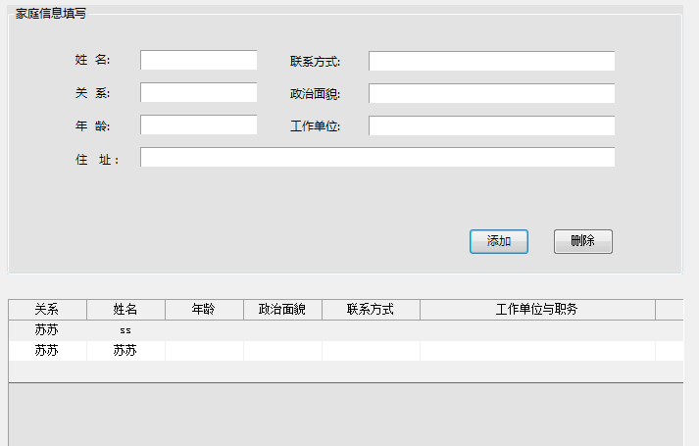Select the table row named ss
The width and height of the screenshot is (699, 446).
tap(346, 330)
